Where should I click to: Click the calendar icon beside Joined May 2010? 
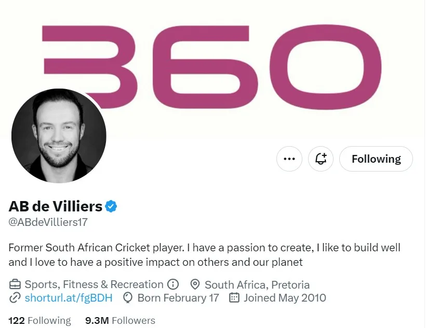[234, 297]
